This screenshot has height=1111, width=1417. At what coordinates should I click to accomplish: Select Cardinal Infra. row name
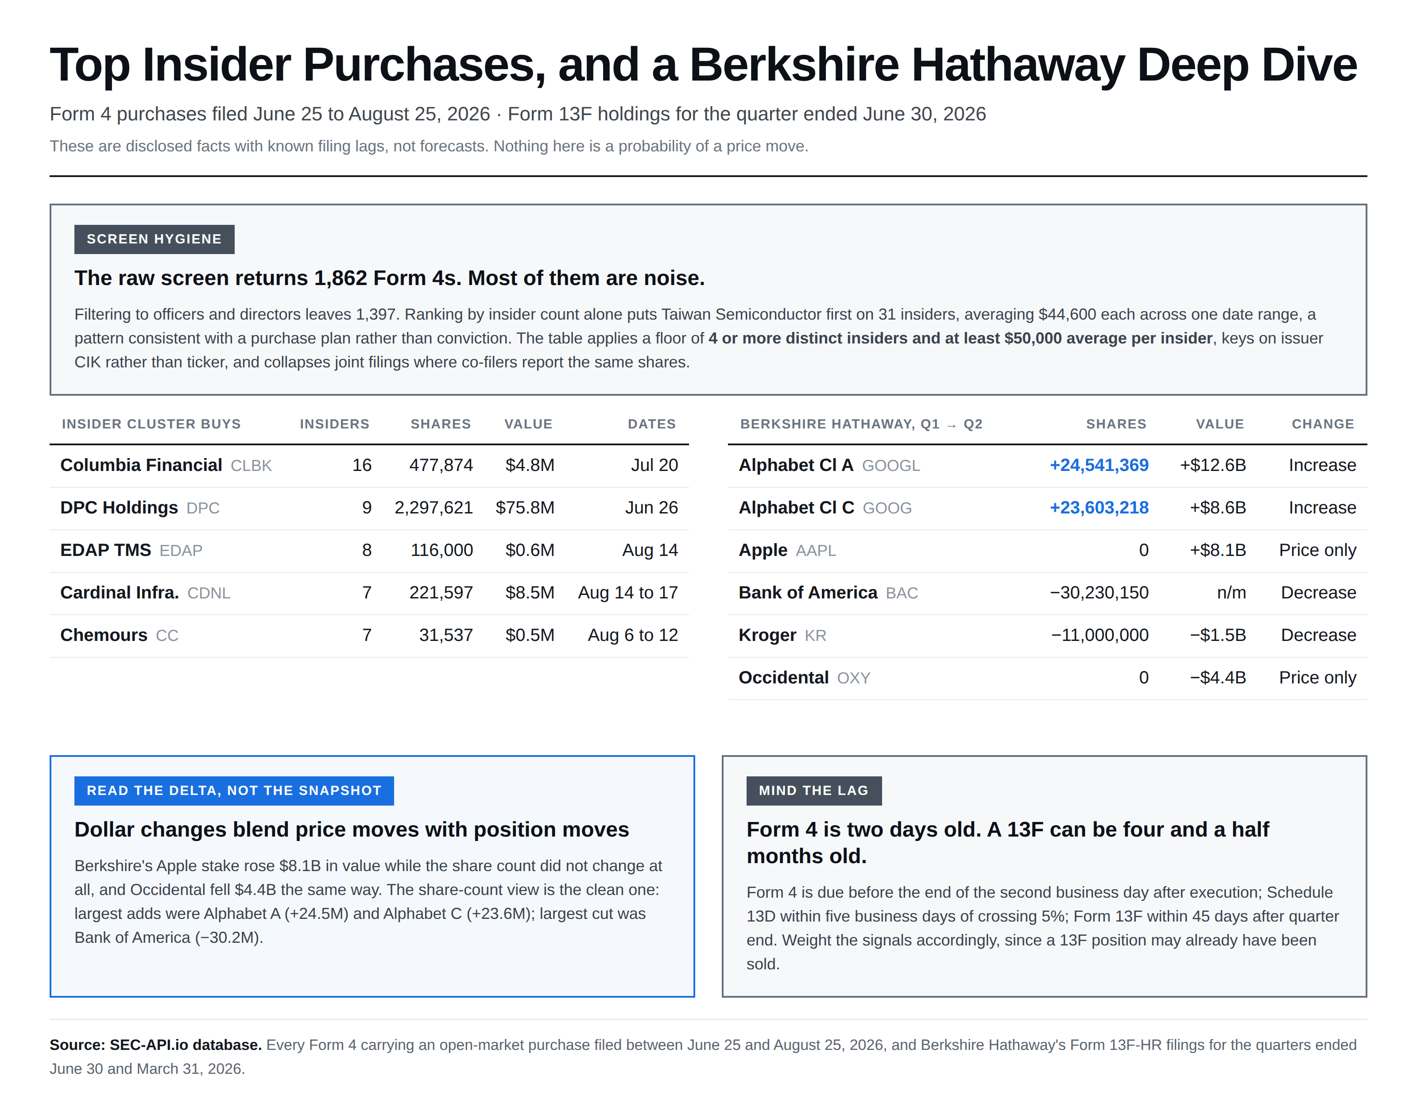pyautogui.click(x=120, y=593)
